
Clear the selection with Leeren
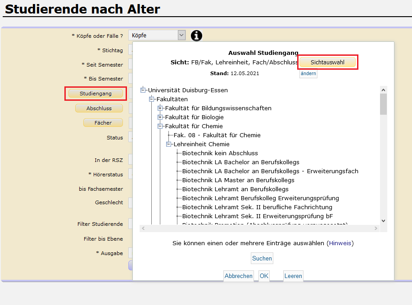pos(293,276)
